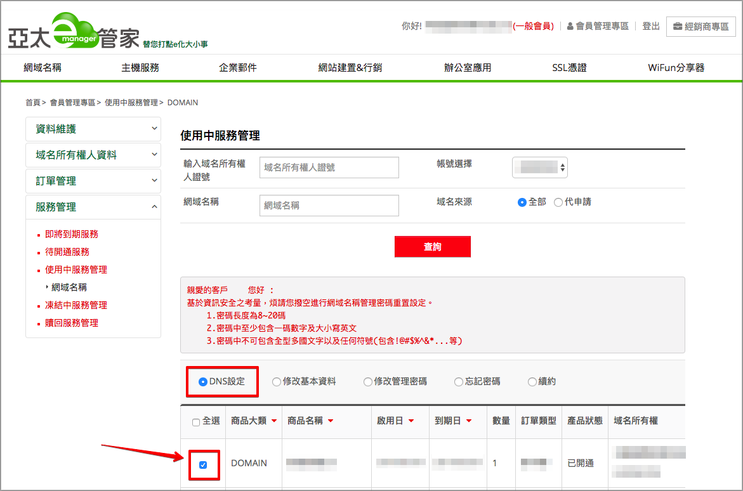Open the WiFun分享器 top menu
The image size is (743, 491).
[676, 68]
